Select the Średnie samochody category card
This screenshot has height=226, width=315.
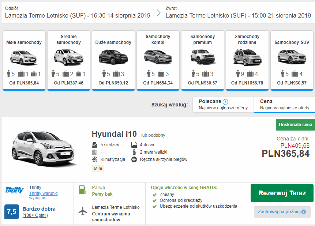coord(69,60)
